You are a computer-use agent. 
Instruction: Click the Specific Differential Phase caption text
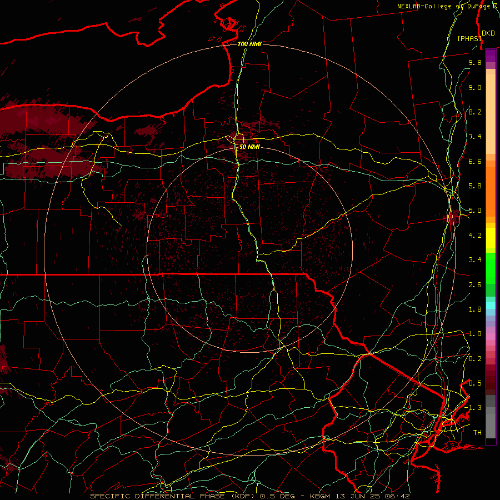250,496
